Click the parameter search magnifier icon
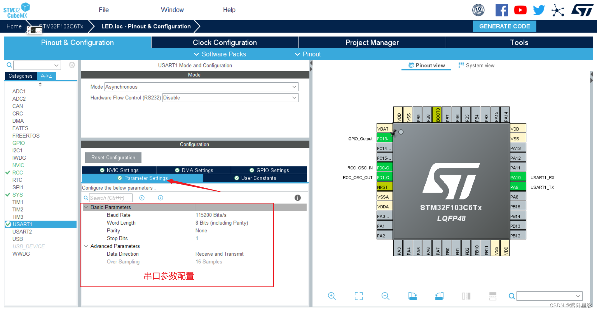Viewport: 597px width, 311px height. (x=86, y=198)
